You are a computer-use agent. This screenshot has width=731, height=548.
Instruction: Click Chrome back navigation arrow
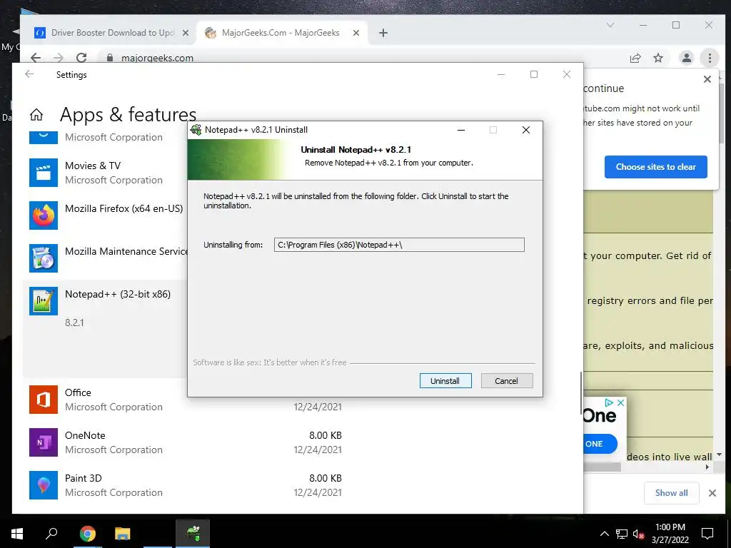[x=36, y=58]
